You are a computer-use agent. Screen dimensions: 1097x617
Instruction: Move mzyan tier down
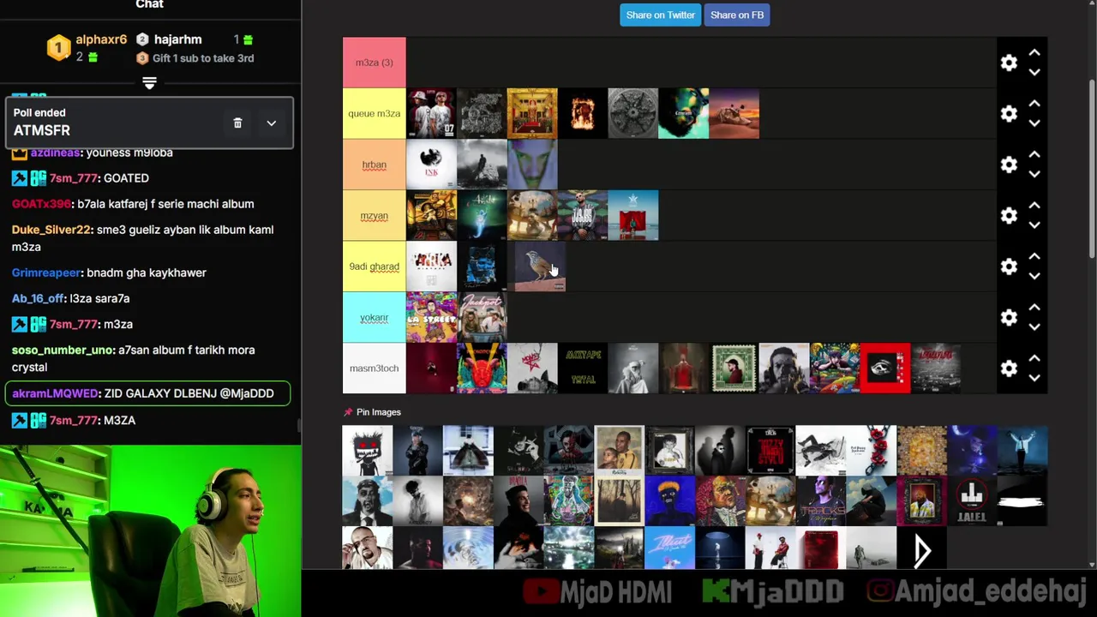(1034, 225)
